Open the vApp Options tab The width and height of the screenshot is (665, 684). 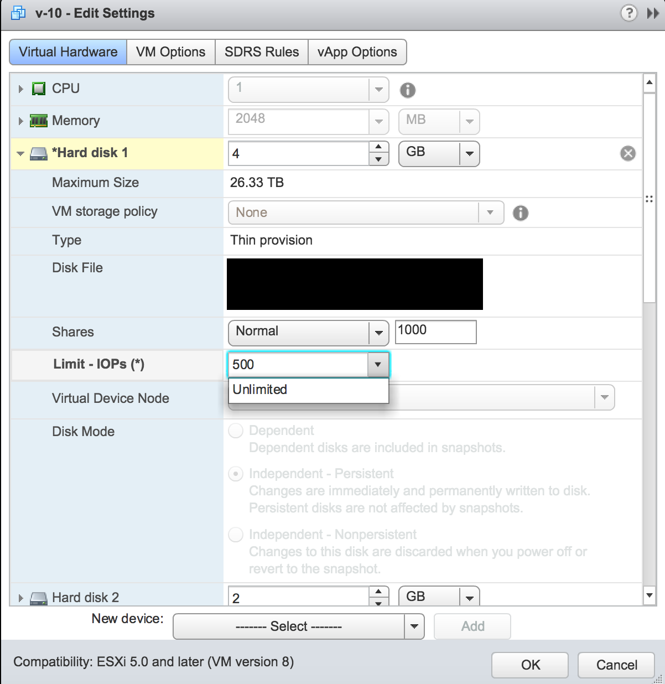pyautogui.click(x=357, y=51)
